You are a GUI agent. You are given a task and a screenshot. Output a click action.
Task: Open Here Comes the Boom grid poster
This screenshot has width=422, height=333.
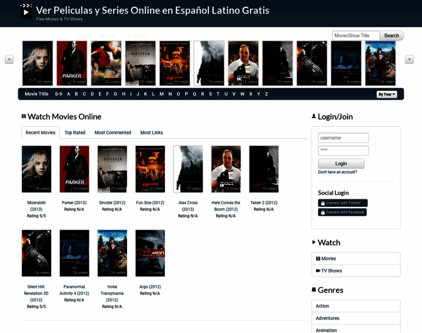click(226, 169)
